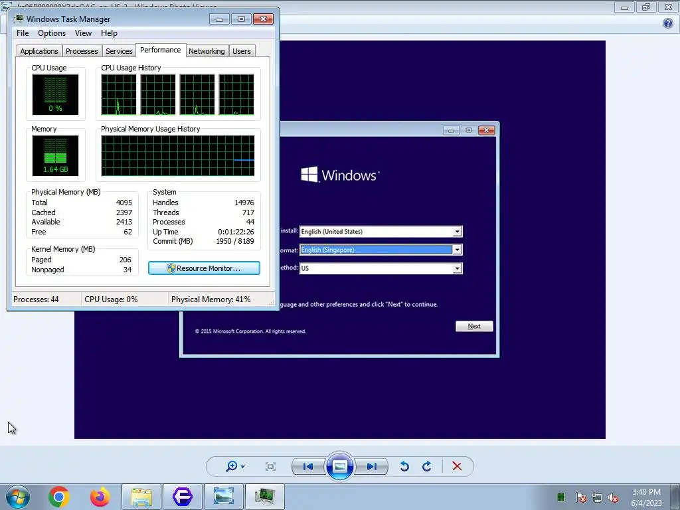
Task: Click the Handles value 14976
Action: coord(244,203)
